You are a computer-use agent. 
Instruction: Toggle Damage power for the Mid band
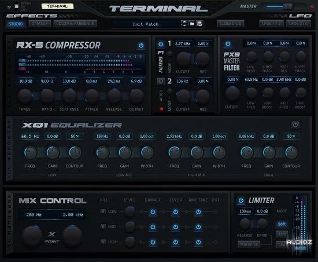(153, 227)
